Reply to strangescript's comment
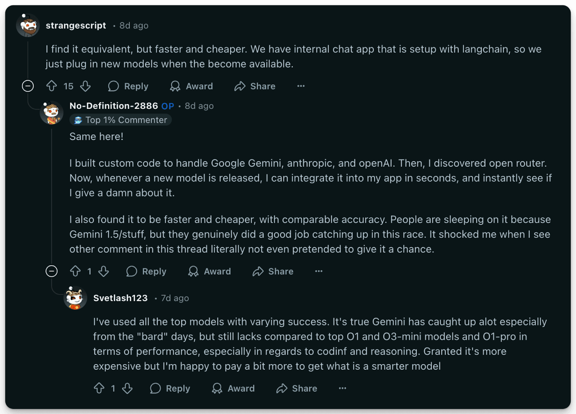Image resolution: width=576 pixels, height=414 pixels. click(128, 86)
